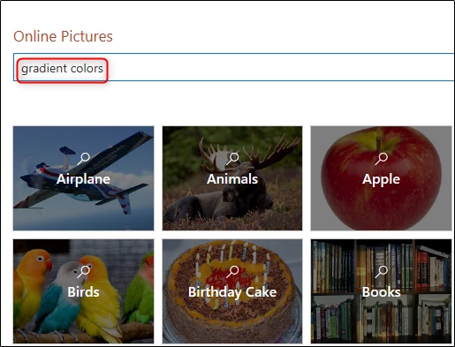Click the Birthday Cake text label

(x=232, y=292)
